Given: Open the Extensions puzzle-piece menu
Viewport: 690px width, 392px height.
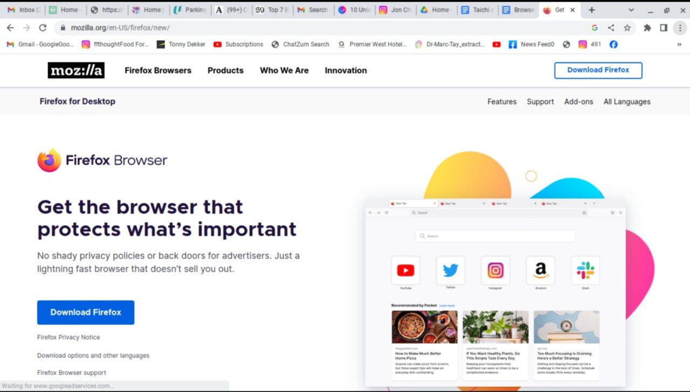Looking at the screenshot, I should point(647,27).
